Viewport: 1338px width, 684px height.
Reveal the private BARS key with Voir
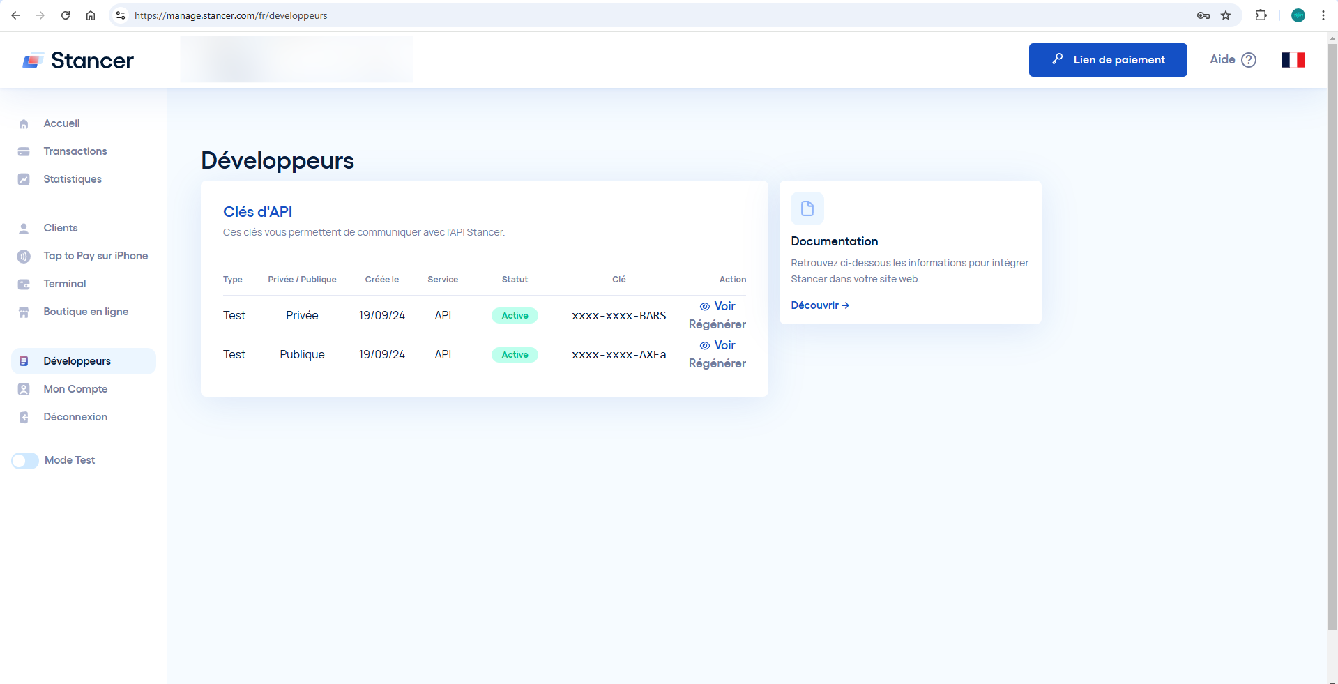click(x=717, y=306)
